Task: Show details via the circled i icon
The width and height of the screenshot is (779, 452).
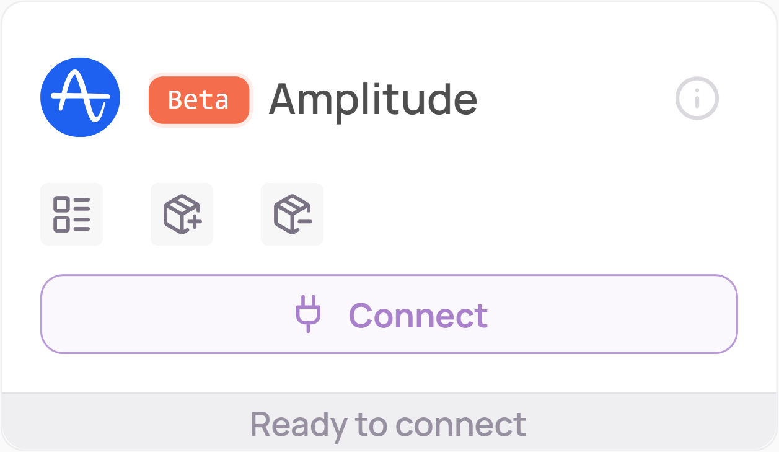Action: point(697,98)
